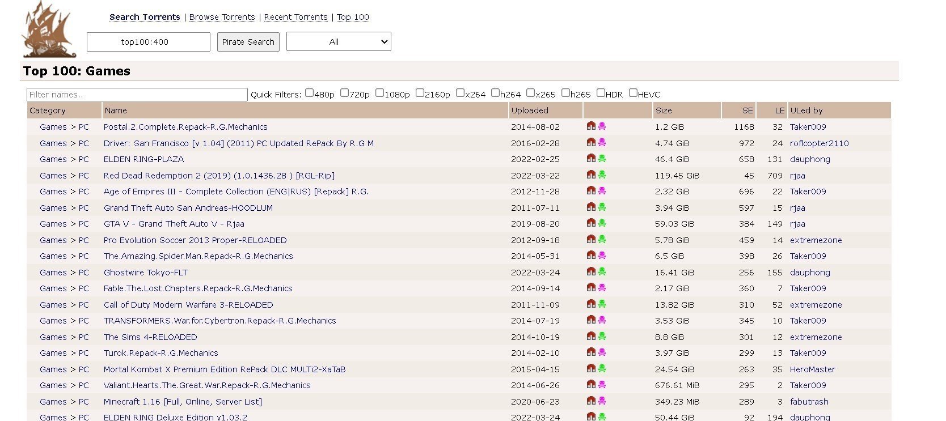The height and width of the screenshot is (421, 946).
Task: Focus the Filter names input field
Action: click(137, 95)
